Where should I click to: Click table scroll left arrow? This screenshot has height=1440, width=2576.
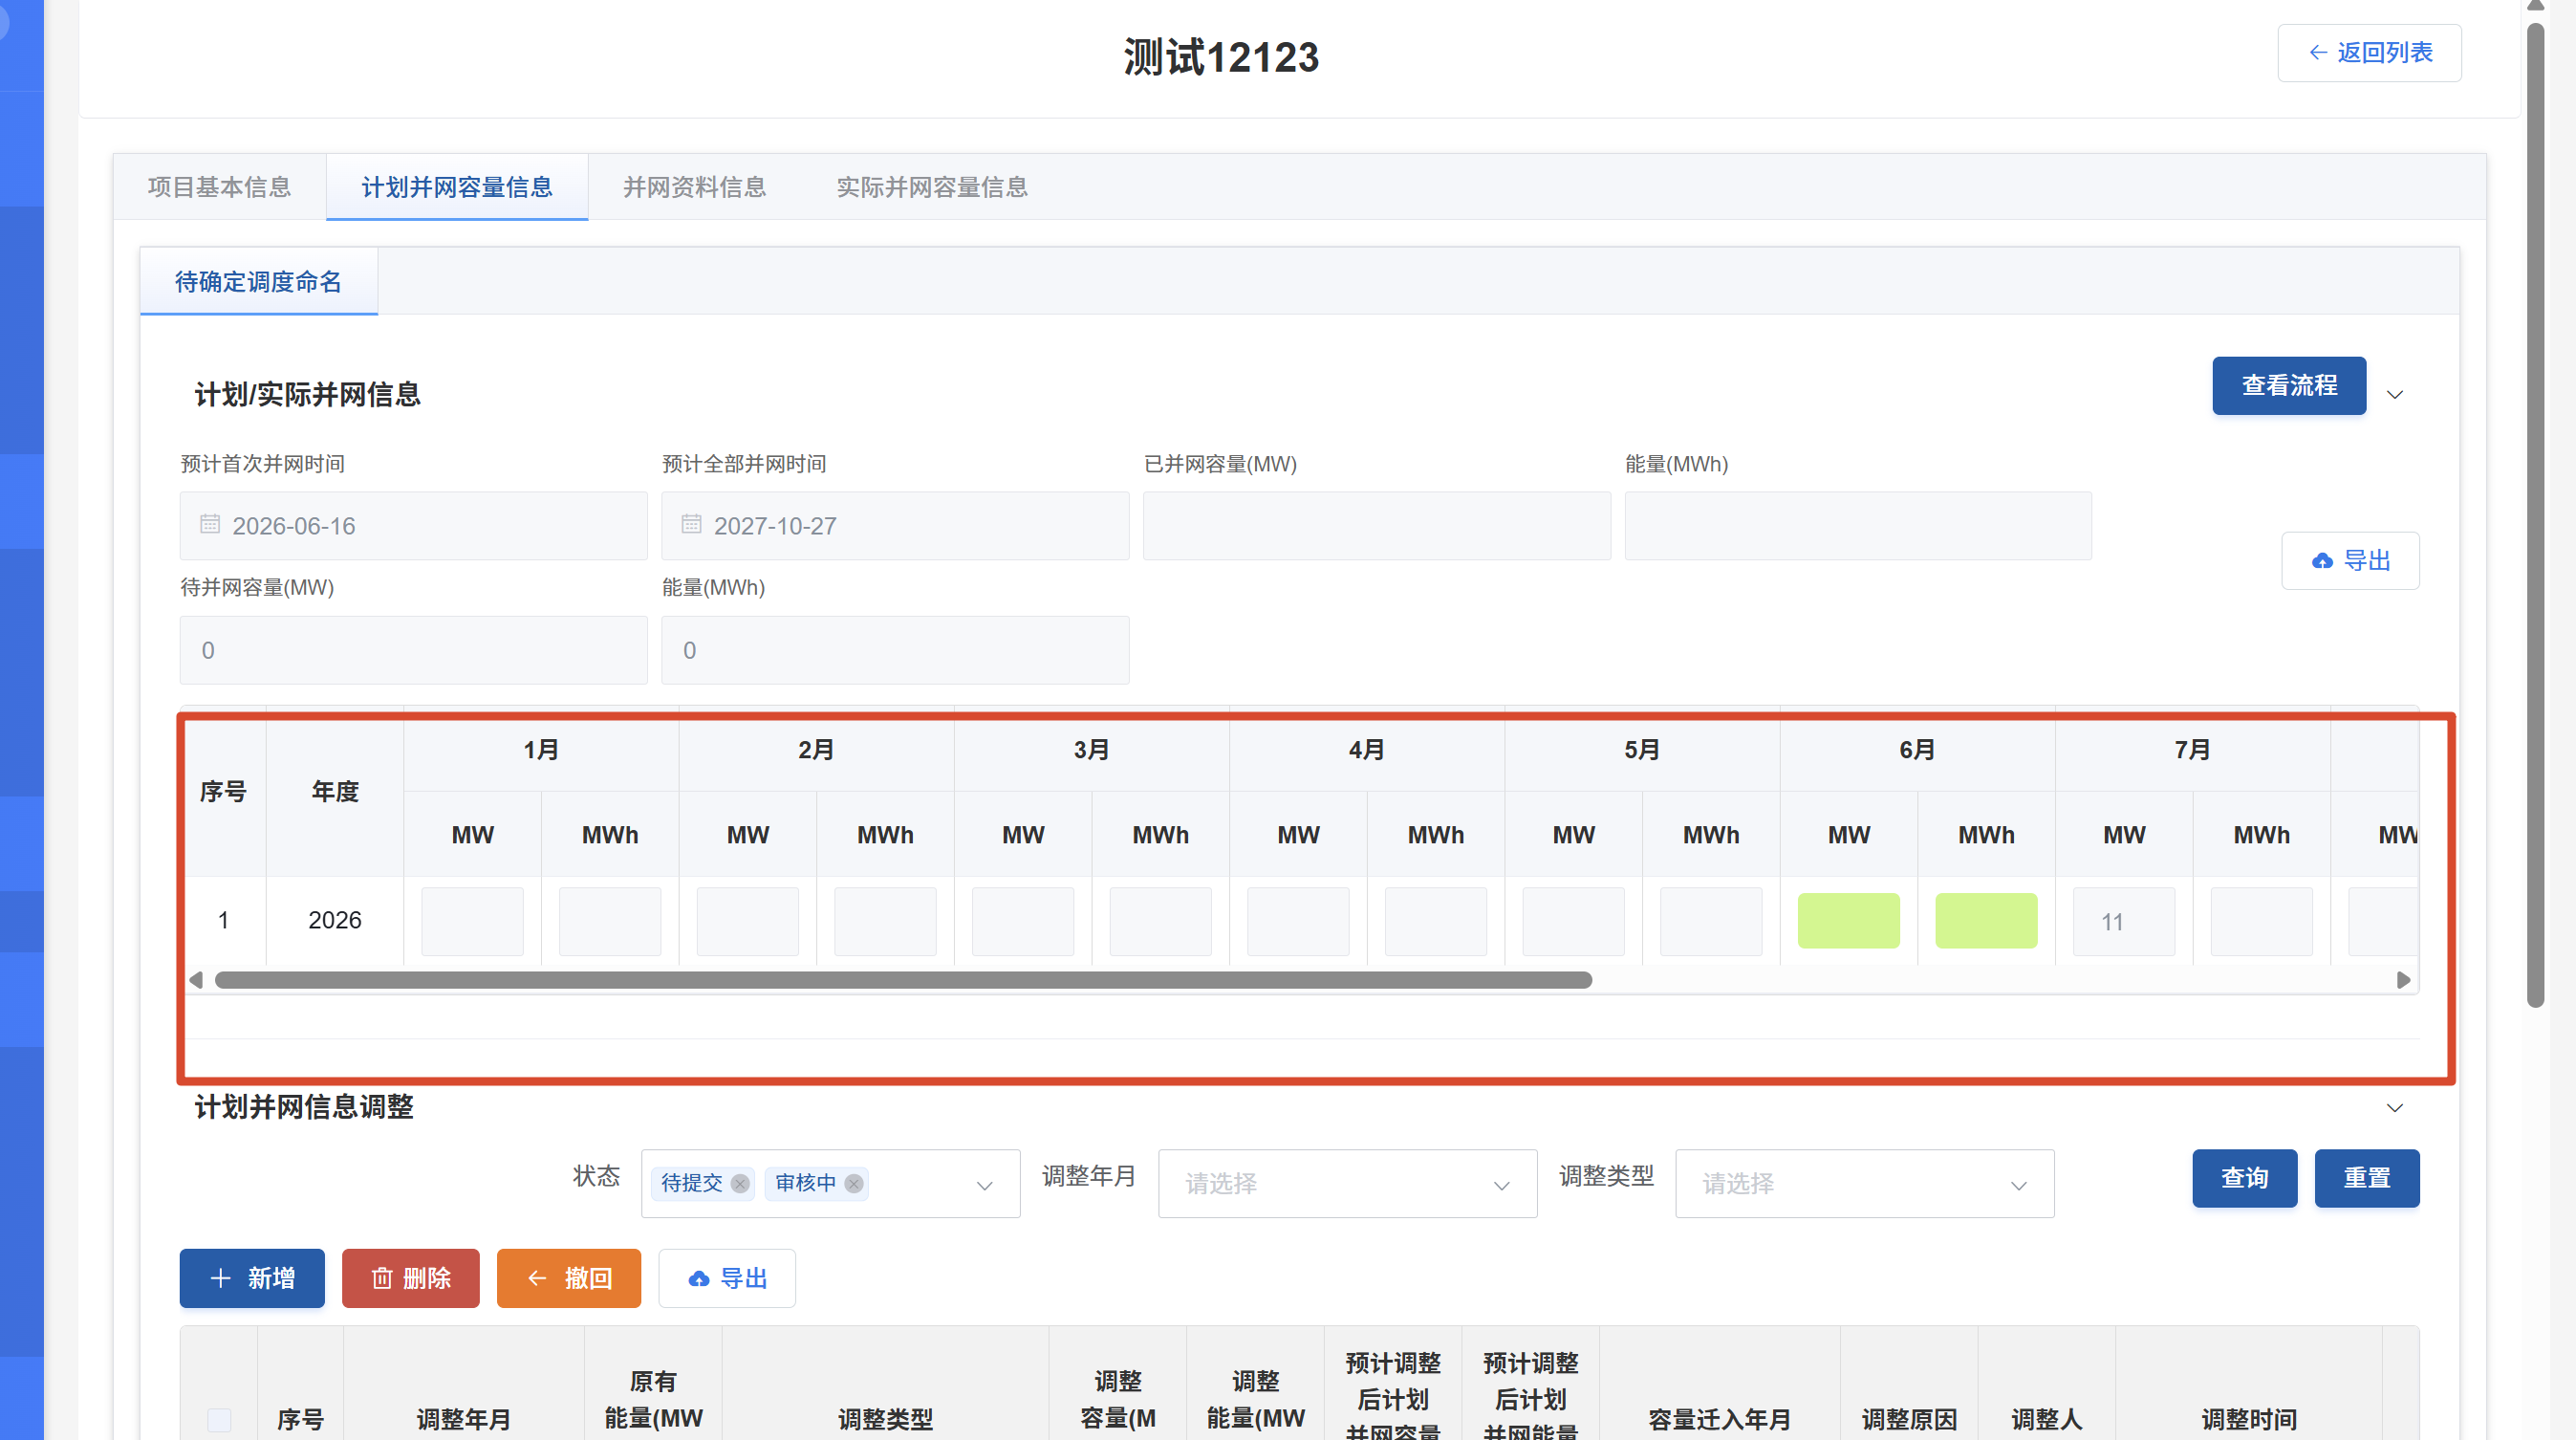197,980
